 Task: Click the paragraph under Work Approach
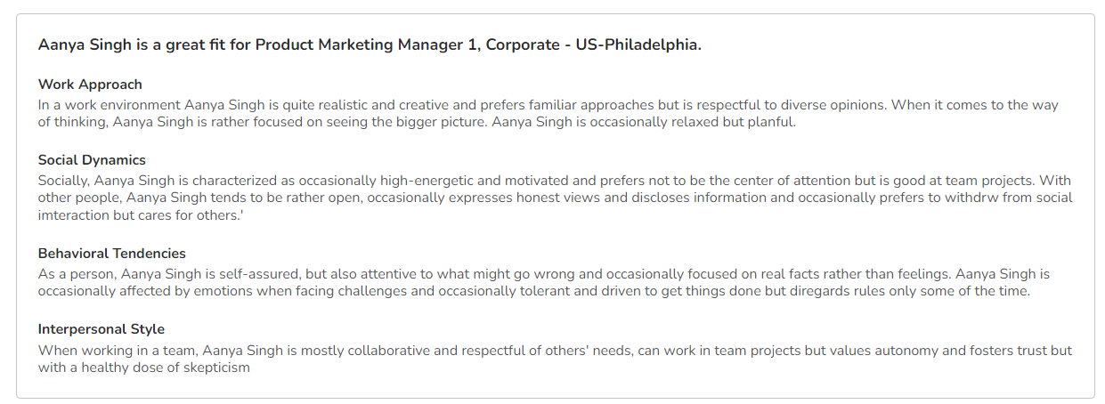548,113
